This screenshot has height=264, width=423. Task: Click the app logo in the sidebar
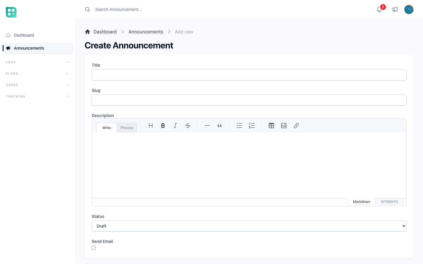click(x=11, y=12)
